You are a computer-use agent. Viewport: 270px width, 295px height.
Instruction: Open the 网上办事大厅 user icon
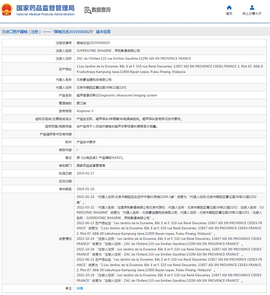click(252, 7)
